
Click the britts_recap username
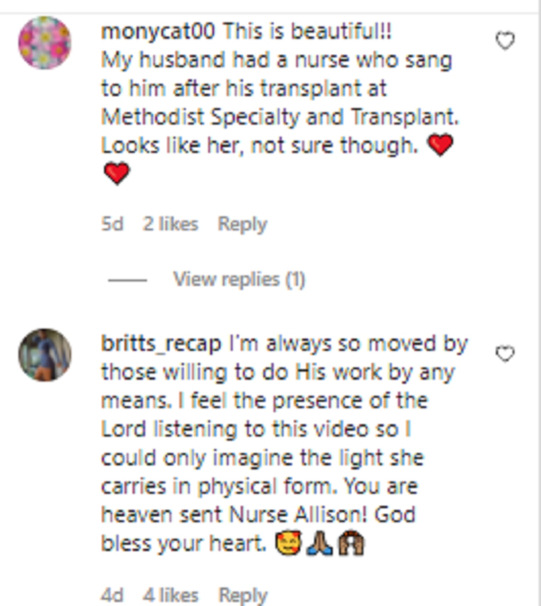coord(161,344)
